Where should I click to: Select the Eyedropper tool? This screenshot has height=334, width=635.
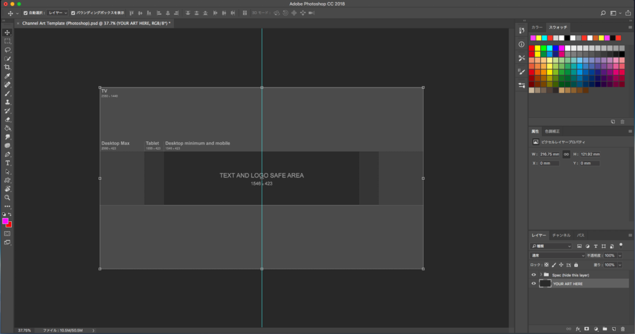(7, 76)
